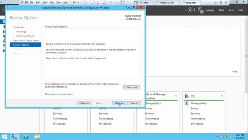Open Performance in the second role tile
The image size is (248, 140).
[x=106, y=119]
